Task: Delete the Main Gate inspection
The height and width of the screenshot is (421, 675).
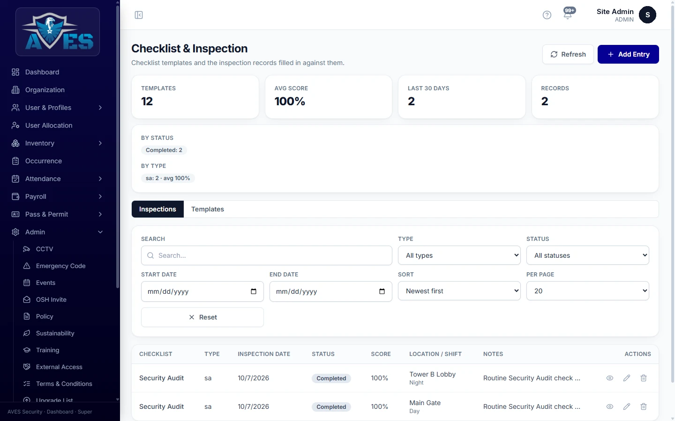Action: pyautogui.click(x=644, y=406)
